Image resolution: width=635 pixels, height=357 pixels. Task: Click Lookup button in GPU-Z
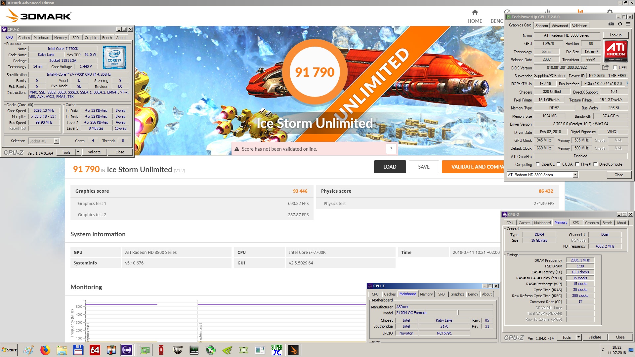coord(615,35)
